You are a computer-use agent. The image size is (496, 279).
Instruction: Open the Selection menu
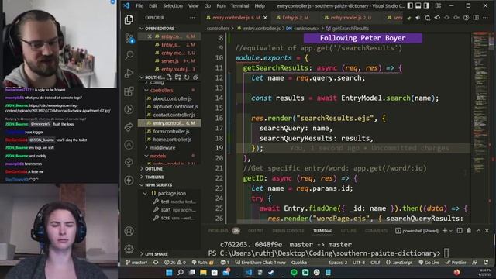pyautogui.click(x=173, y=5)
